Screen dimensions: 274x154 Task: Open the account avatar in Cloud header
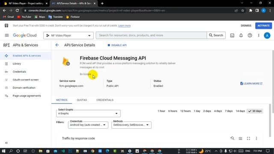point(267,36)
